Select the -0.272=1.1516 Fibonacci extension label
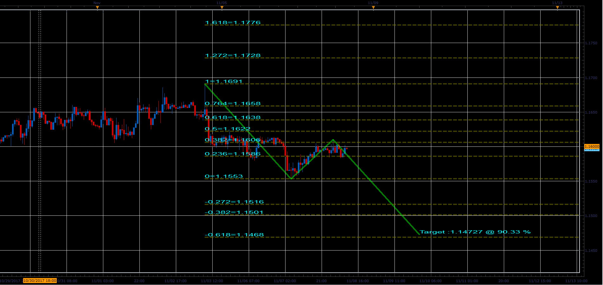 coord(234,202)
